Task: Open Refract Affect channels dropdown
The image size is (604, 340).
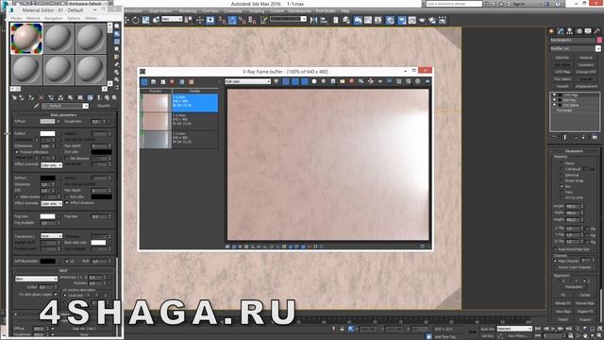Action: coord(51,203)
